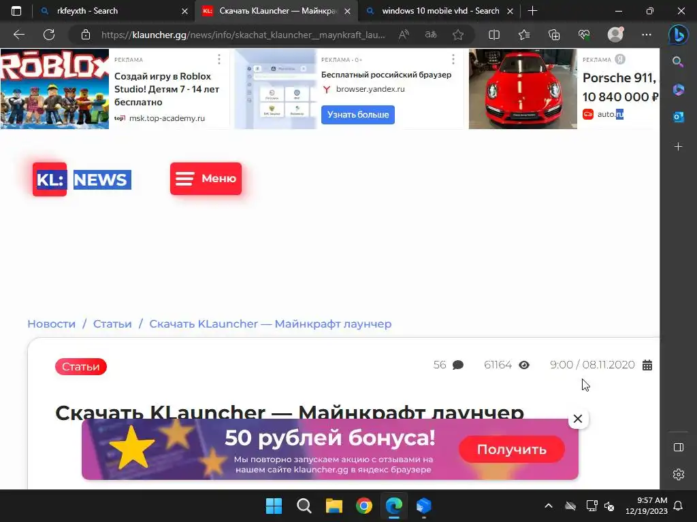Click the KL: NEWS logo
Image resolution: width=697 pixels, height=522 pixels.
pos(82,179)
